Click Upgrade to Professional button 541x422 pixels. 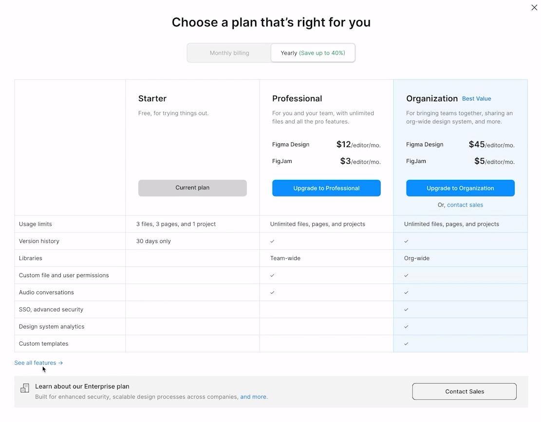(326, 188)
